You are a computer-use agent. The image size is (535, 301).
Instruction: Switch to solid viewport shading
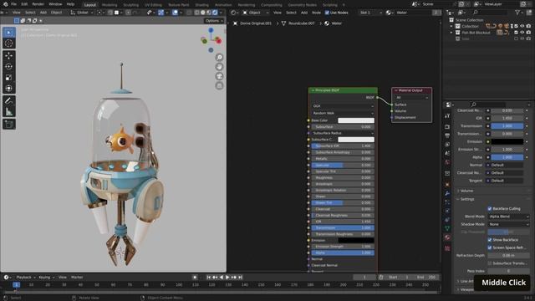(203, 13)
